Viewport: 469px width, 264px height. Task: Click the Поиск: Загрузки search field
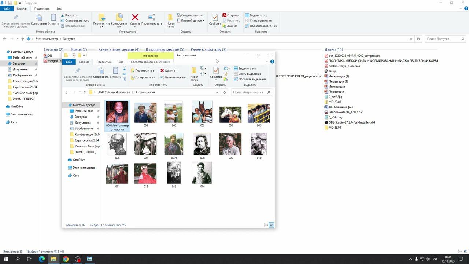tap(446, 39)
